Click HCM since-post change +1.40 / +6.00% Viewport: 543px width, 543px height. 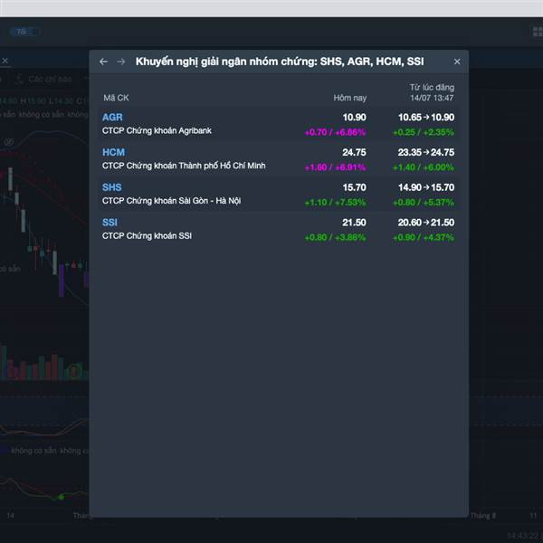tap(424, 167)
